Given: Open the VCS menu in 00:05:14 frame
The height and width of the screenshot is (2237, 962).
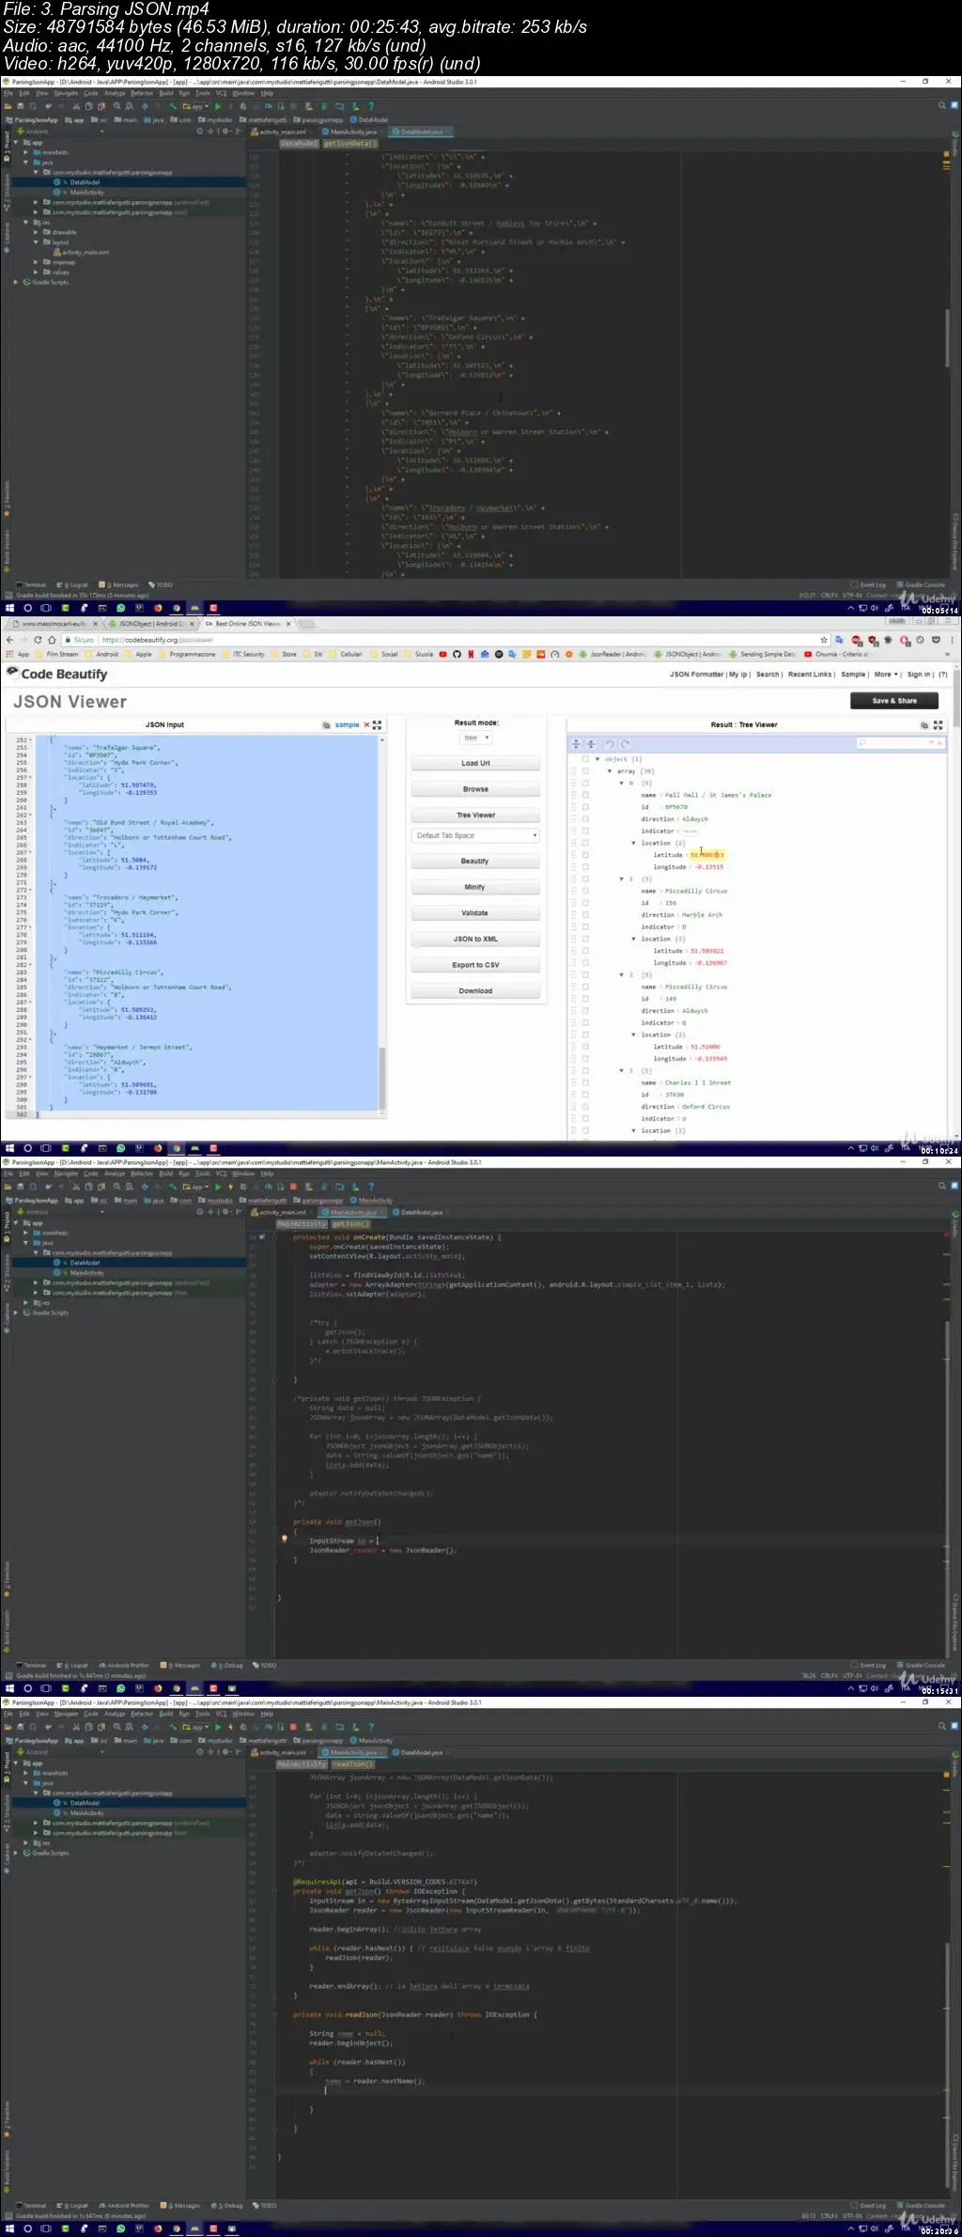Looking at the screenshot, I should tap(222, 94).
